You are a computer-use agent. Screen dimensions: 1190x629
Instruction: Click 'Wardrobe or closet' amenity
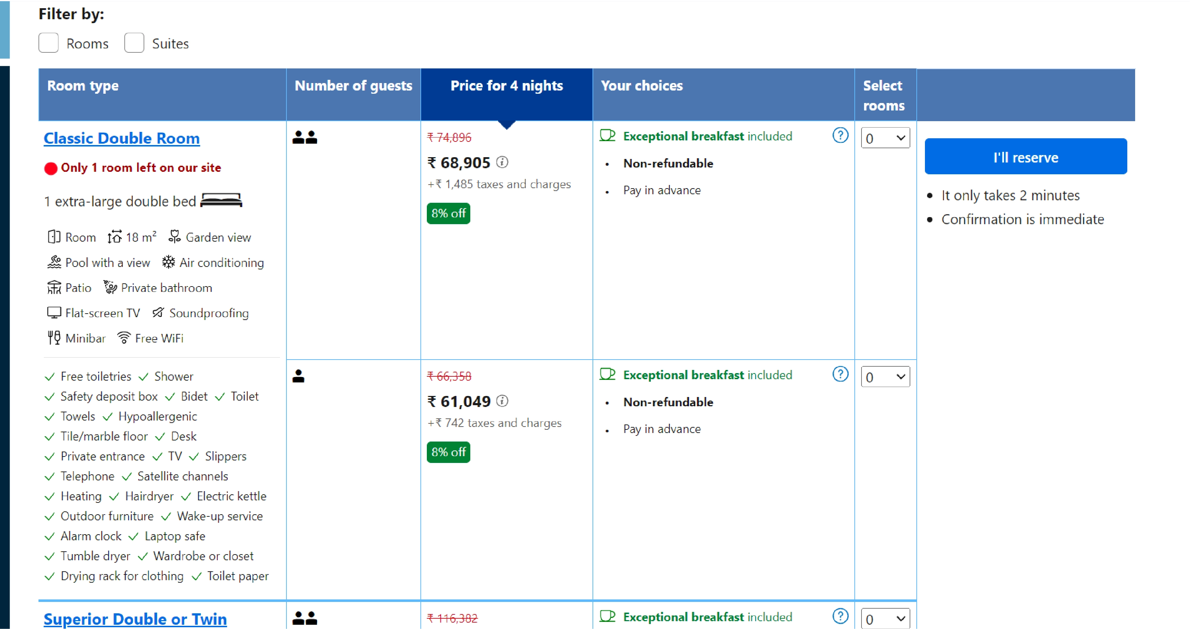pyautogui.click(x=203, y=556)
